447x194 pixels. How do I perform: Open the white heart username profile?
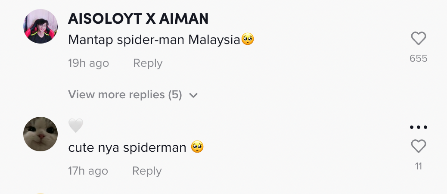(75, 125)
